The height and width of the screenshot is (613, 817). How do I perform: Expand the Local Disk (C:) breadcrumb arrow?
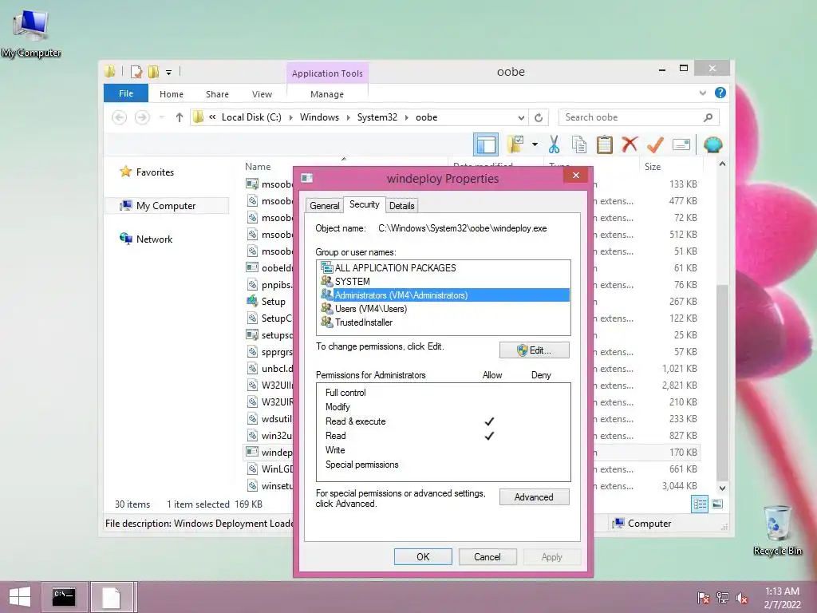coord(290,117)
